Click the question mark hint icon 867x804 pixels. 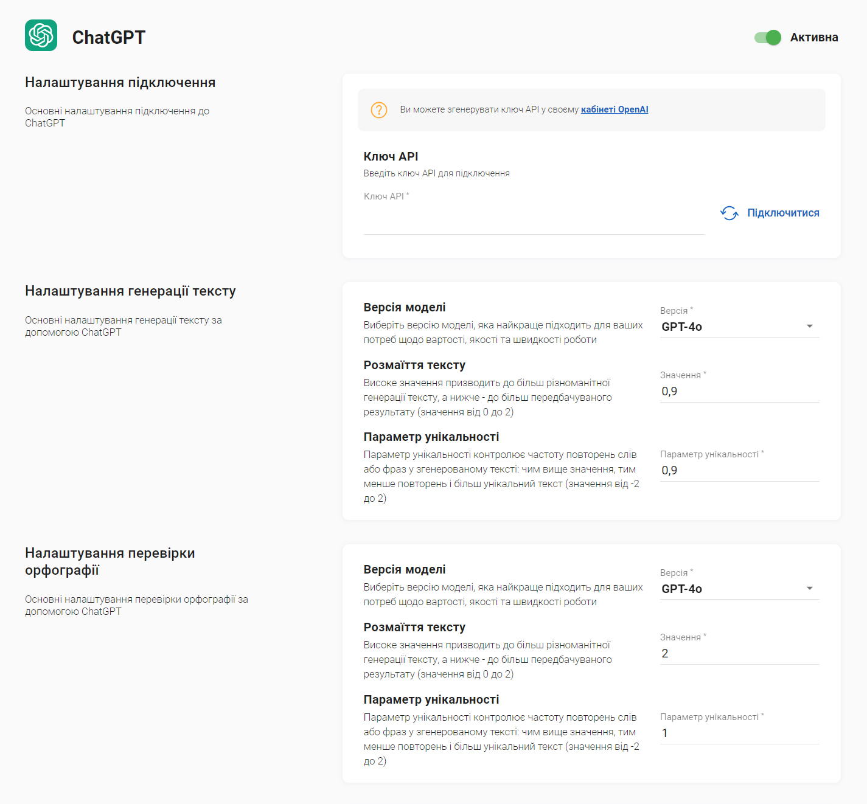(379, 110)
